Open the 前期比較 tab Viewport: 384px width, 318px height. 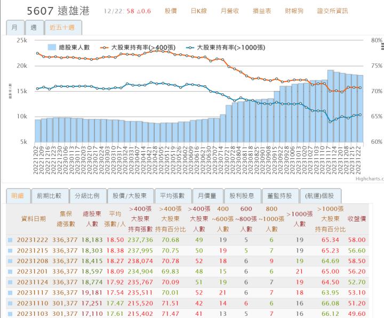pos(50,195)
